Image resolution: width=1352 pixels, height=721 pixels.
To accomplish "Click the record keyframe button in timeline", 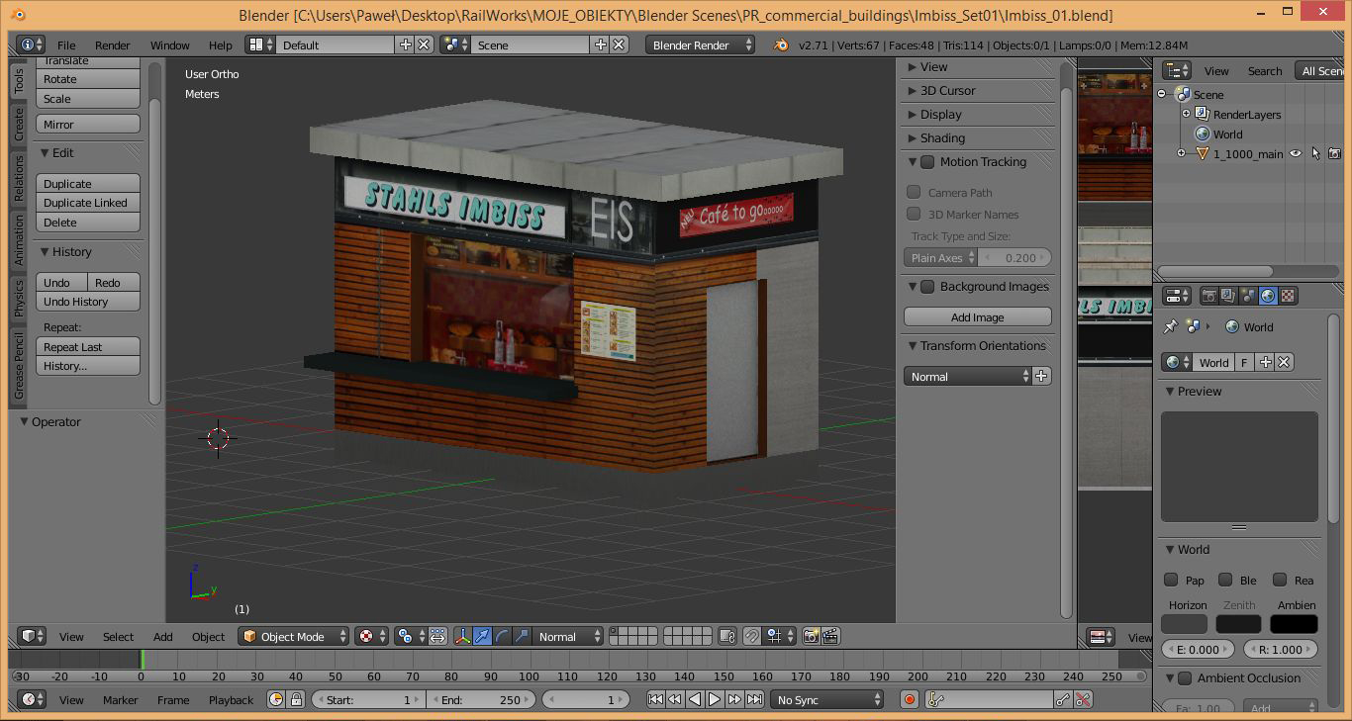I will [910, 699].
